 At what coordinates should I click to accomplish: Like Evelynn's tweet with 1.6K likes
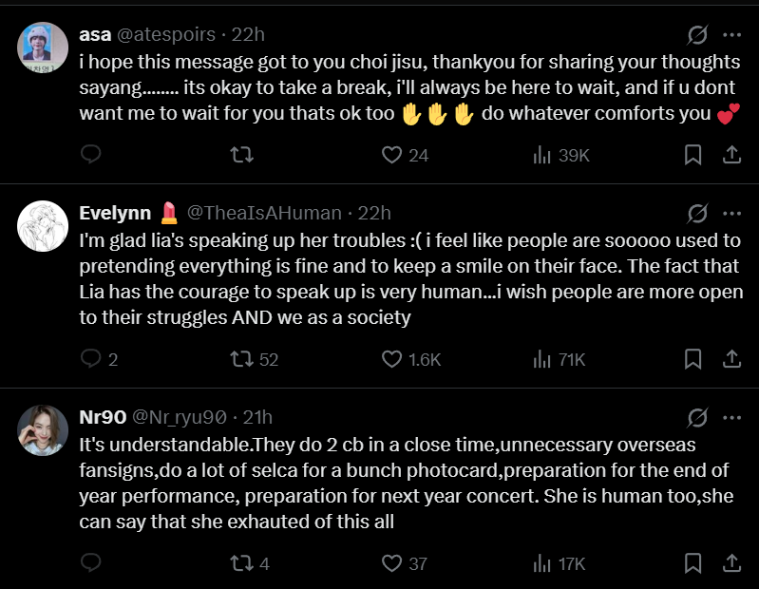pos(392,358)
